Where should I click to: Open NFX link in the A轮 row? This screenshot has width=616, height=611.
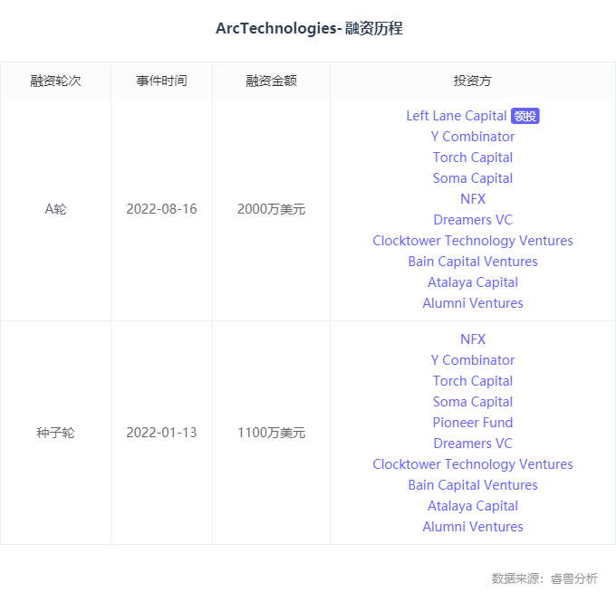pyautogui.click(x=473, y=199)
